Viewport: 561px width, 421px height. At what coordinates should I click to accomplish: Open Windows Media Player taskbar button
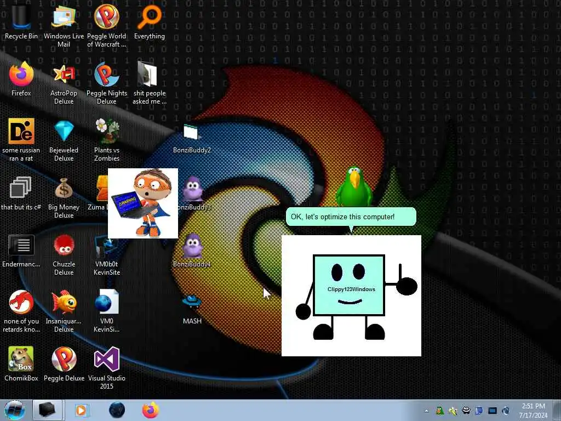click(82, 410)
